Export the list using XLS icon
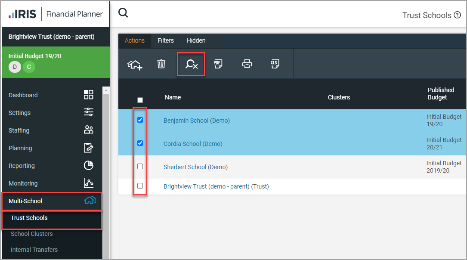The height and width of the screenshot is (260, 467). [x=275, y=64]
